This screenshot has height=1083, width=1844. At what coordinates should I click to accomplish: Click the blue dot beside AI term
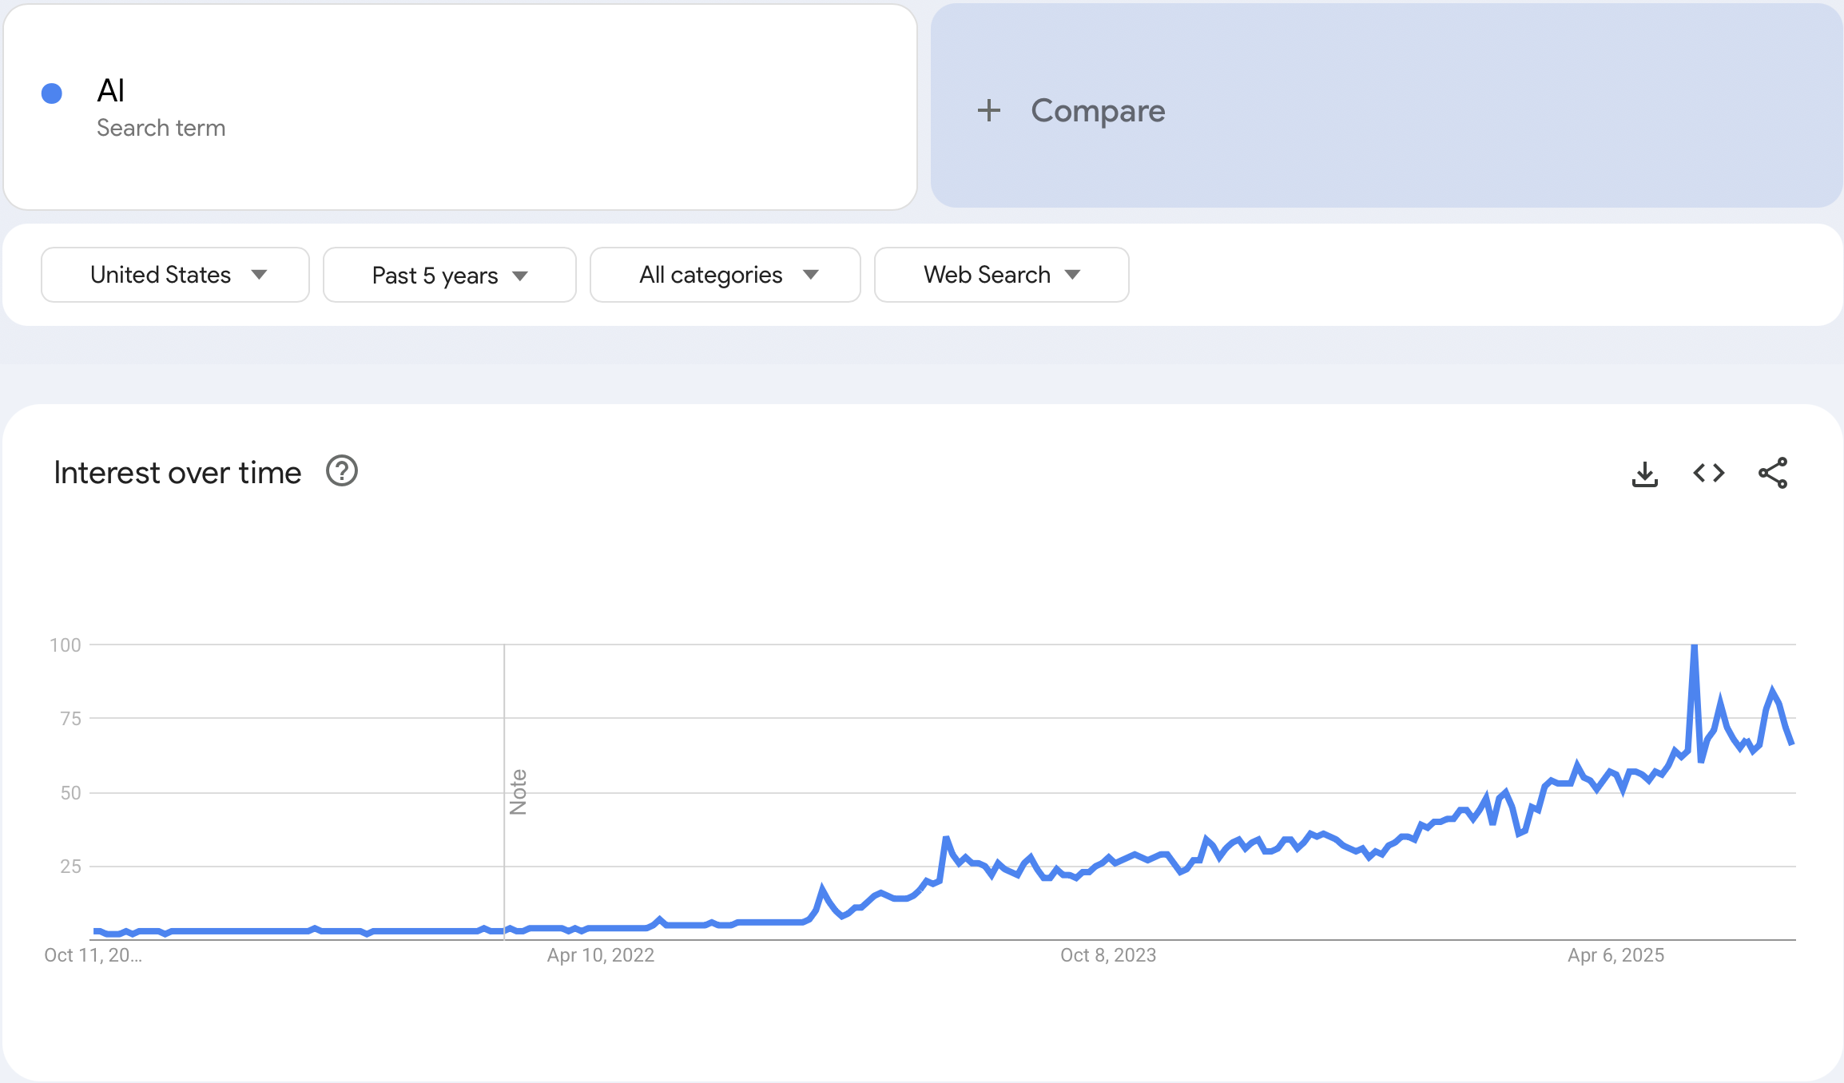(x=52, y=93)
